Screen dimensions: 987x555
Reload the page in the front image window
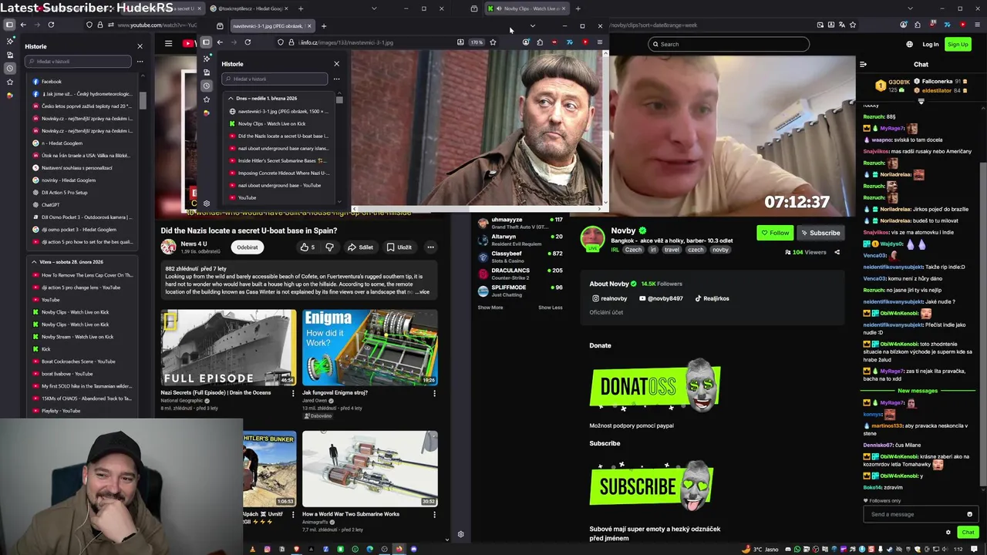(x=248, y=42)
